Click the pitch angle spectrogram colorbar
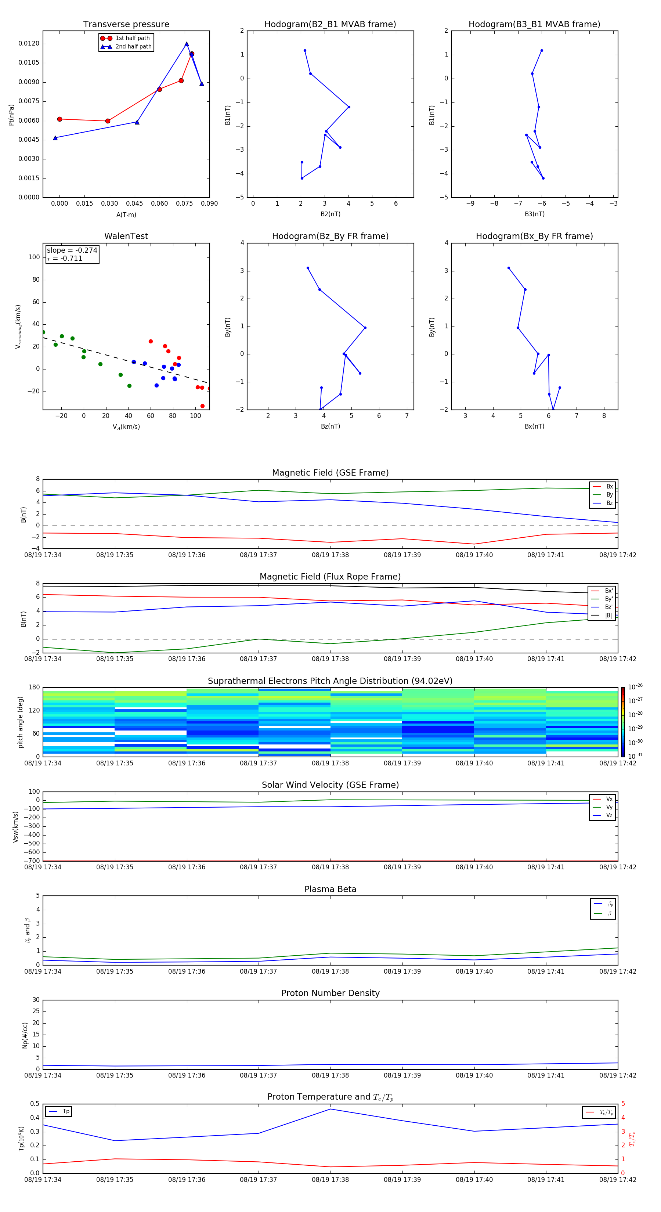The width and height of the screenshot is (661, 1212). click(623, 722)
